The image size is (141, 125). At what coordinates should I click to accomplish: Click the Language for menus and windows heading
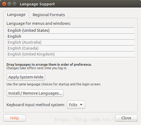point(39,23)
